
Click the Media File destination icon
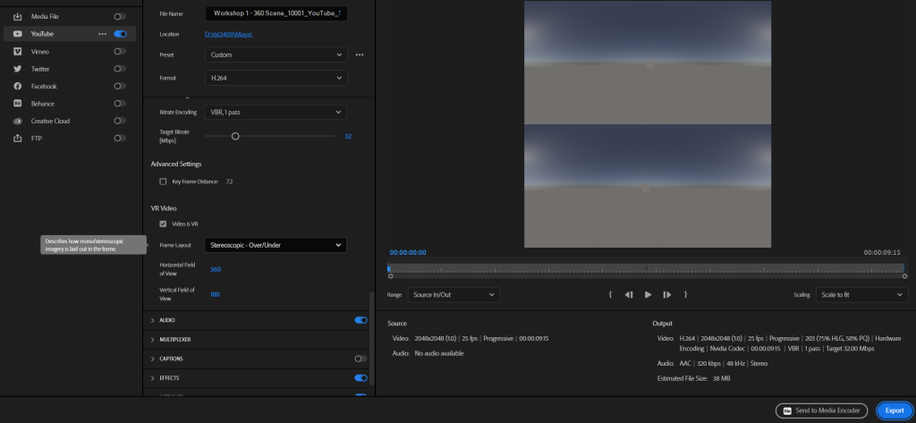click(x=18, y=16)
